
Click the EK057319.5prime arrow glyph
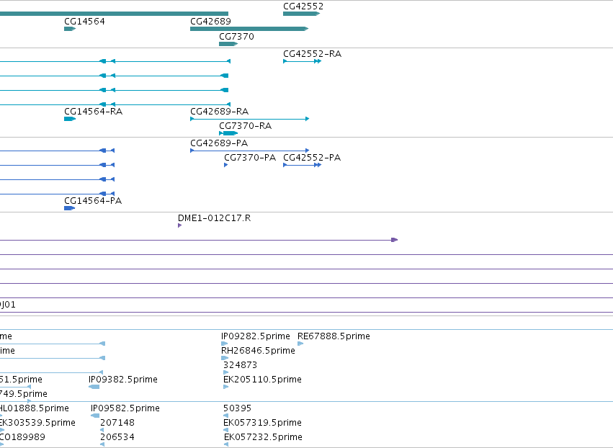point(225,430)
